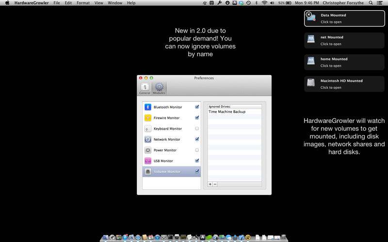The height and width of the screenshot is (242, 388).
Task: Disable the Volume Monitor checkbox
Action: (x=197, y=171)
